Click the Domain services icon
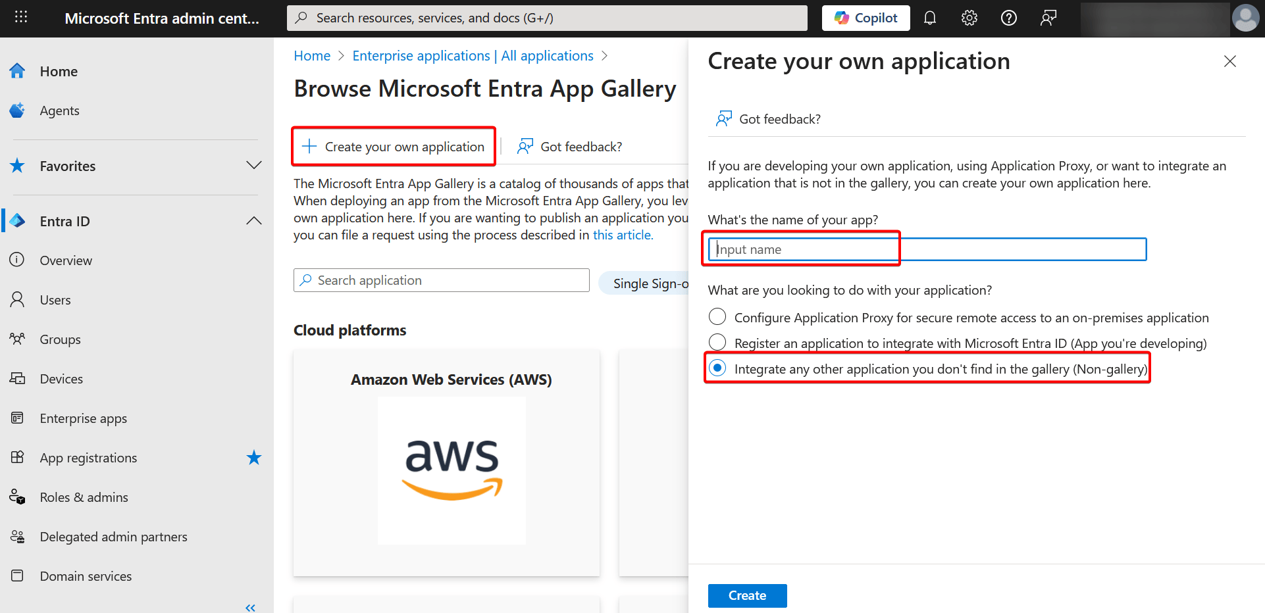 (x=18, y=576)
